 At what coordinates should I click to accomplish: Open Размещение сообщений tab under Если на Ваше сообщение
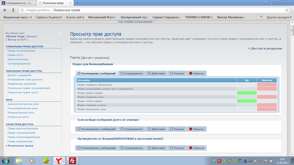pos(96,129)
